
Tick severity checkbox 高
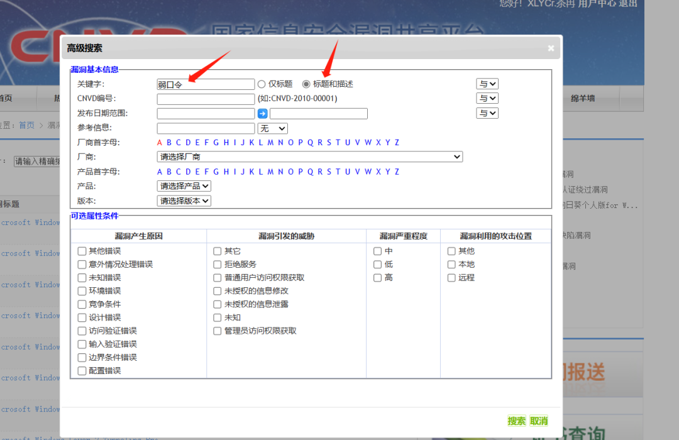point(378,278)
